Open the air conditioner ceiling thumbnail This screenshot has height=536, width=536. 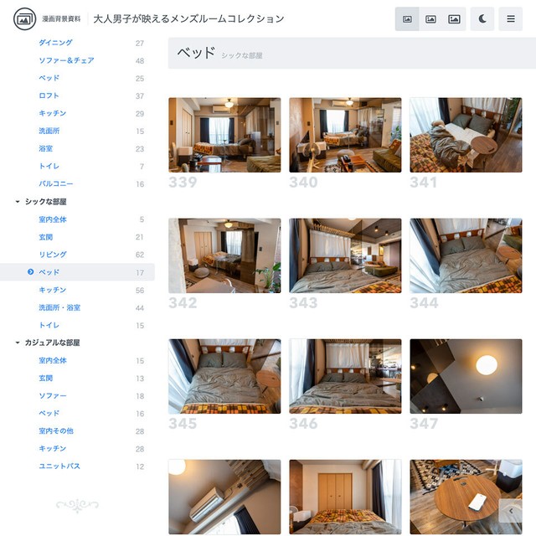pyautogui.click(x=224, y=497)
